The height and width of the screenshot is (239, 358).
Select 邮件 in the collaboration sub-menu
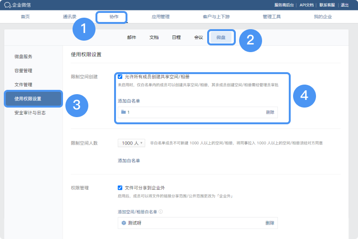click(x=131, y=37)
